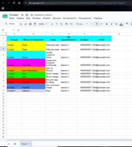
Task: Toggle bold formatting
Action: pos(107,24)
